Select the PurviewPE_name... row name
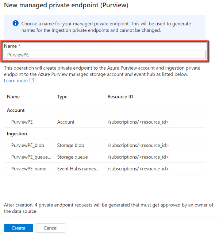The height and width of the screenshot is (235, 219). pyautogui.click(x=31, y=169)
